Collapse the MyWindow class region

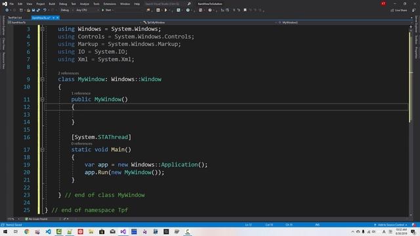(42, 79)
